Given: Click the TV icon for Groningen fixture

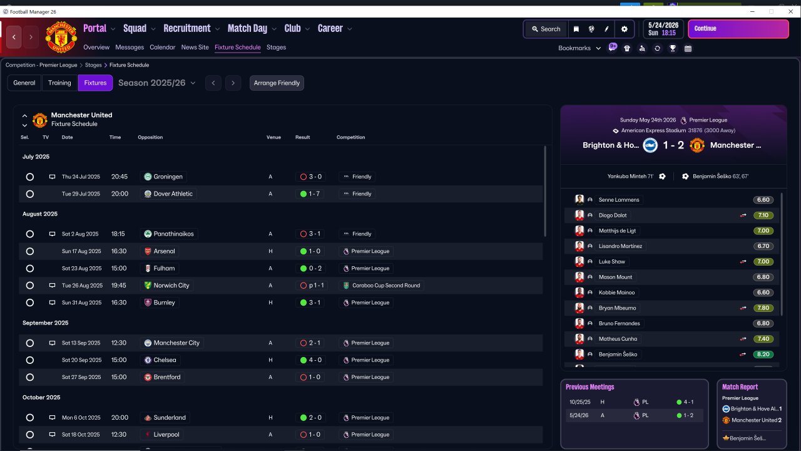Looking at the screenshot, I should click(53, 177).
